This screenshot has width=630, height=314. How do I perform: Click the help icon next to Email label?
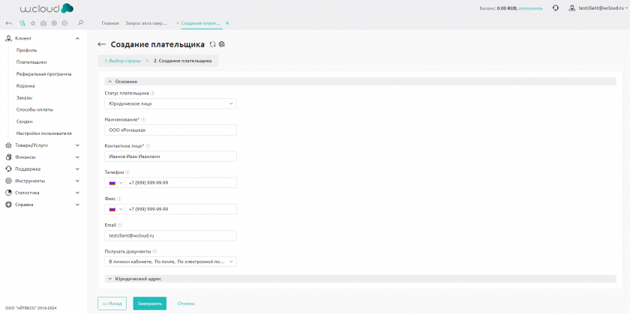(x=120, y=225)
